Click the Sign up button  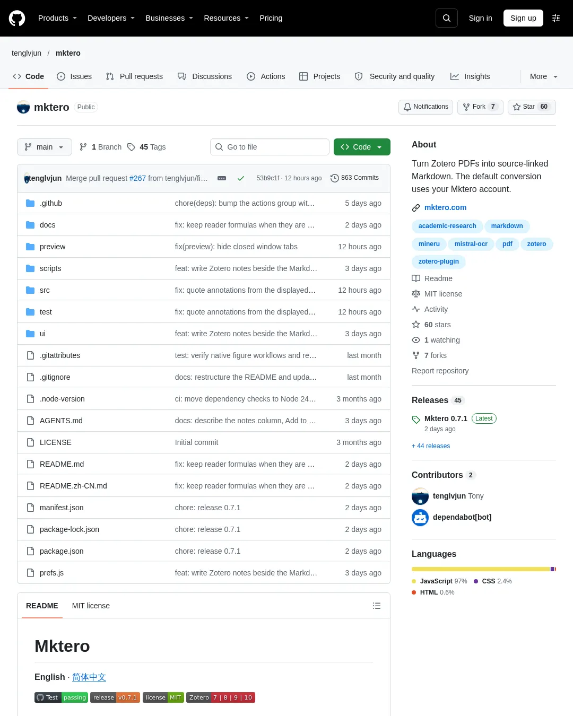point(523,18)
